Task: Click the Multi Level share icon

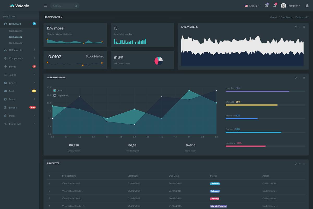Action: [5, 124]
